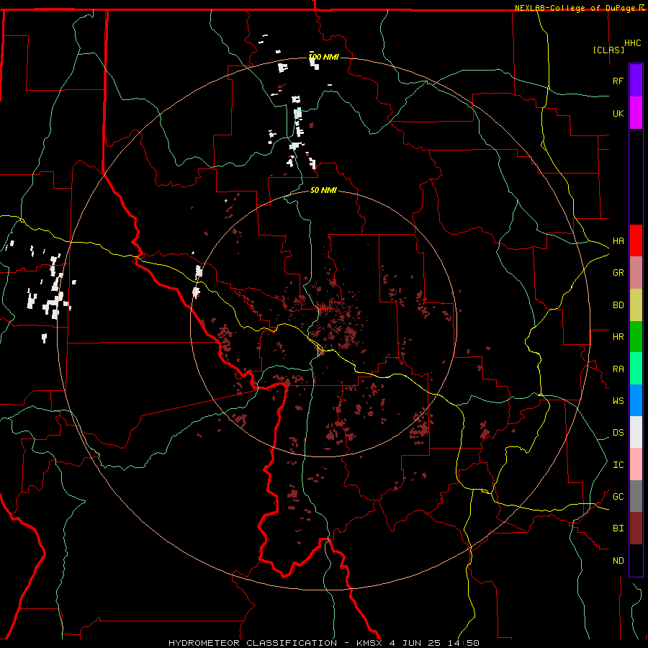Click the IC legend label
648x648 pixels.
(x=618, y=465)
